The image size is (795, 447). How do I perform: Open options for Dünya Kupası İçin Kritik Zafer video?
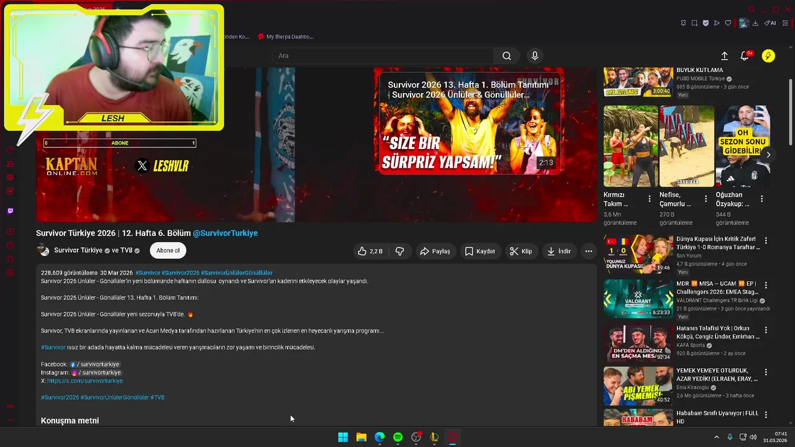[x=766, y=240]
